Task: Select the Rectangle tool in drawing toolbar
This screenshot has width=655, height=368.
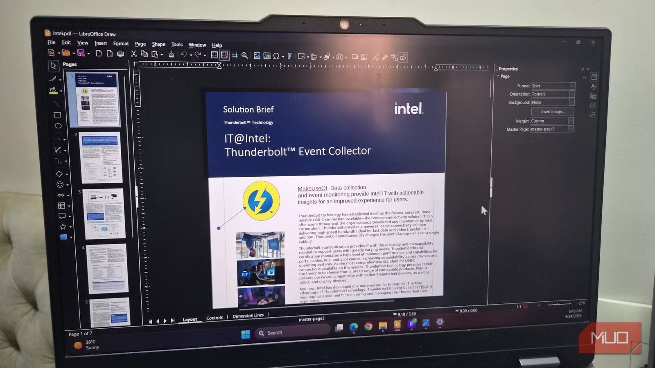Action: 57,115
